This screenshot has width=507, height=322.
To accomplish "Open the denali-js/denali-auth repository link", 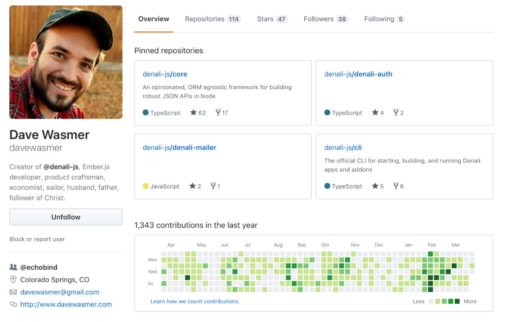I will [358, 74].
